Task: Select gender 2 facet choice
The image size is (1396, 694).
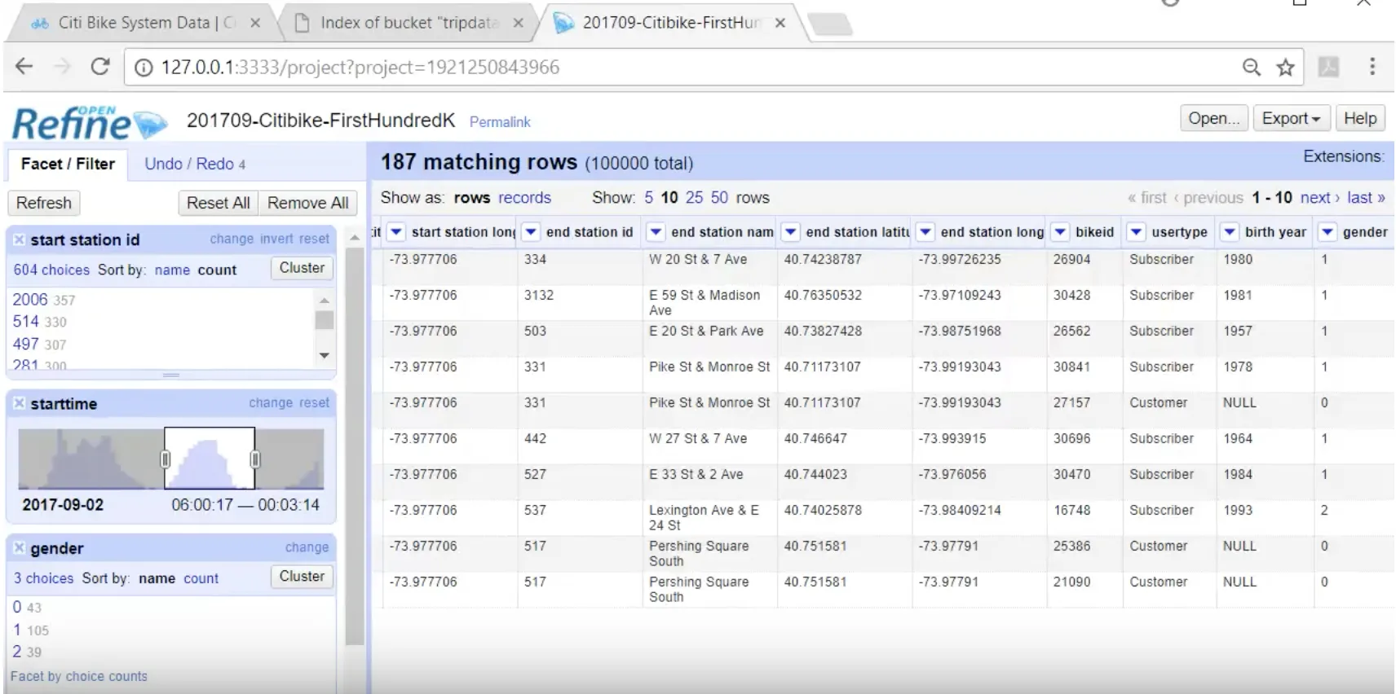Action: [16, 652]
